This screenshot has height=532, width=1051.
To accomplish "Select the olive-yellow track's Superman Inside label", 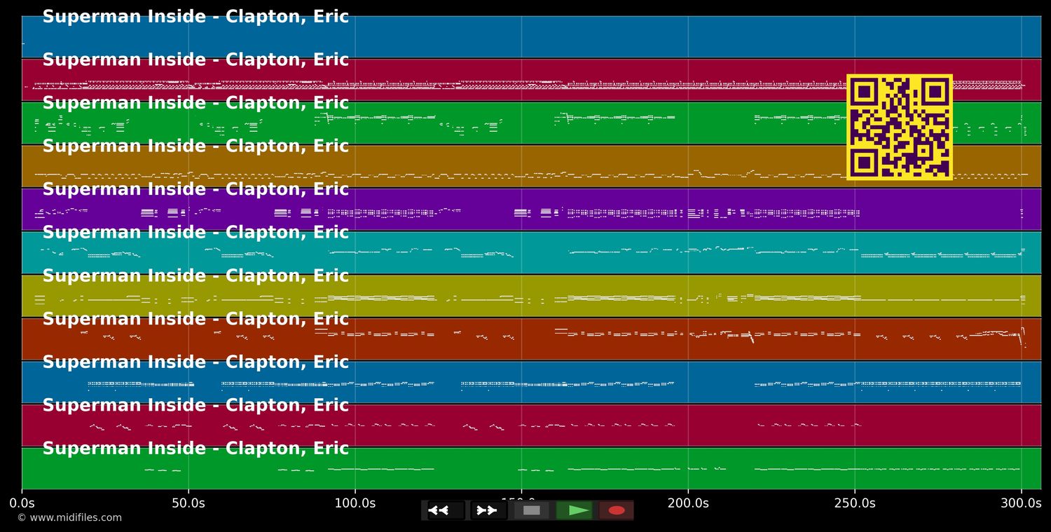I will click(x=195, y=275).
